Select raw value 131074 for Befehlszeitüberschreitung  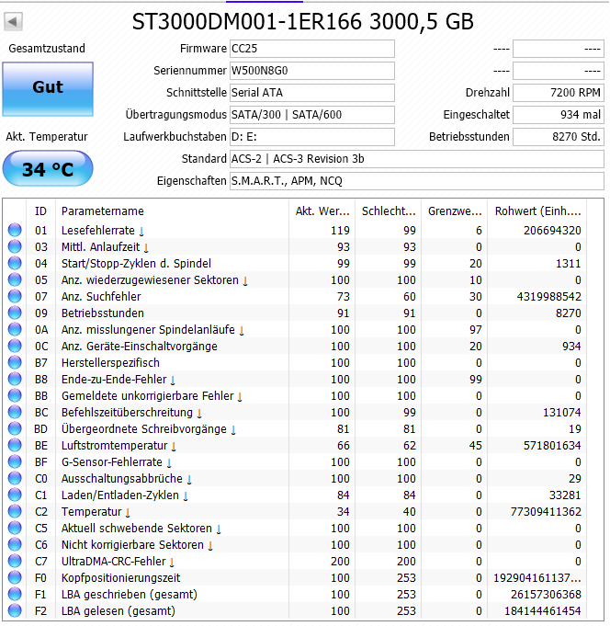pos(561,413)
